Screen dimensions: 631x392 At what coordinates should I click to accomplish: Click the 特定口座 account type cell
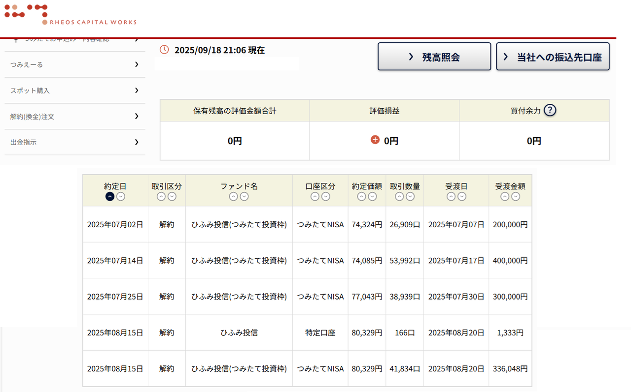[x=320, y=332]
